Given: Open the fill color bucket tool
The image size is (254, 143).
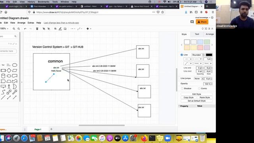Looking at the screenshot, I should [x=56, y=29].
